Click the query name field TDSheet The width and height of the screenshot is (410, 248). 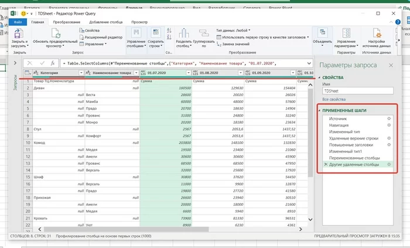pos(358,91)
